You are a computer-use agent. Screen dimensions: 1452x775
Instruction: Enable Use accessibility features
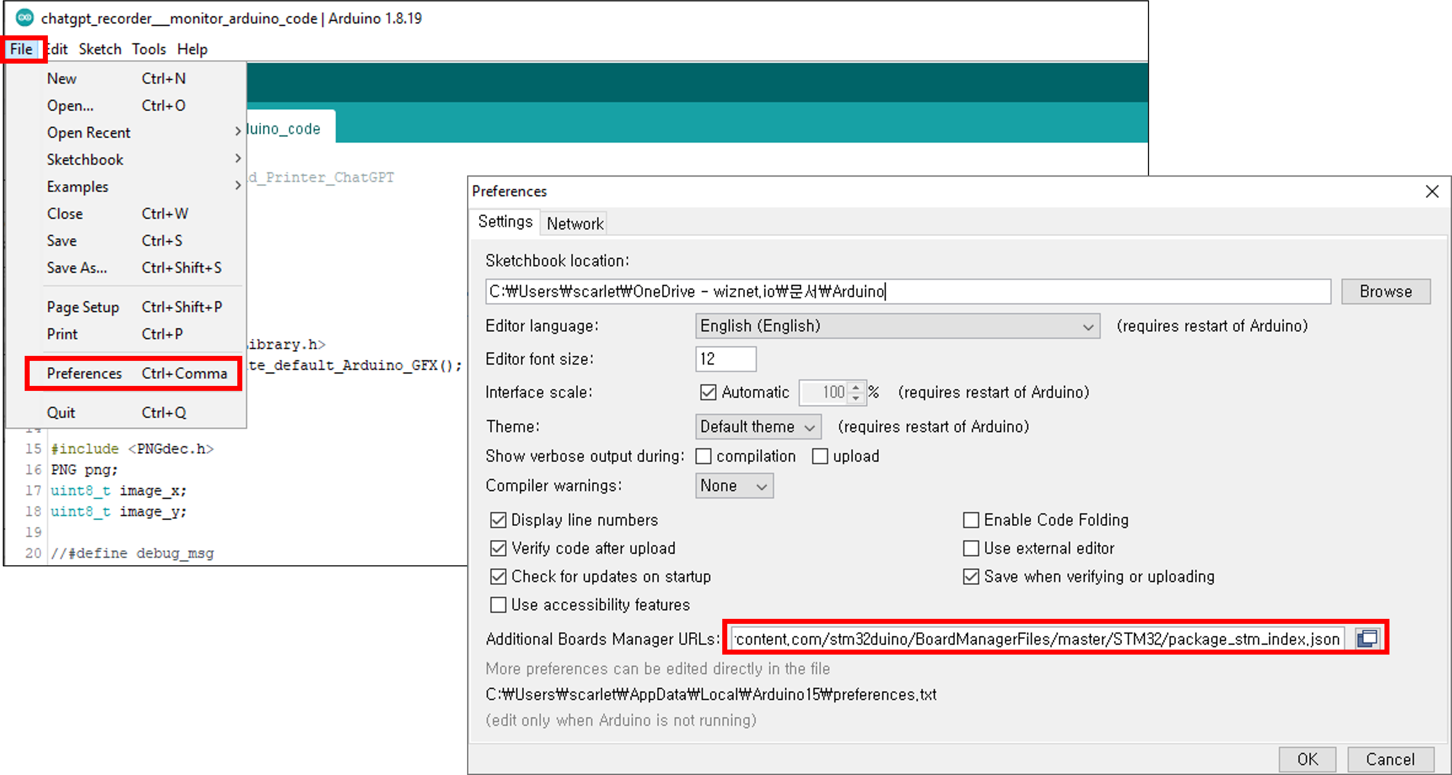498,605
